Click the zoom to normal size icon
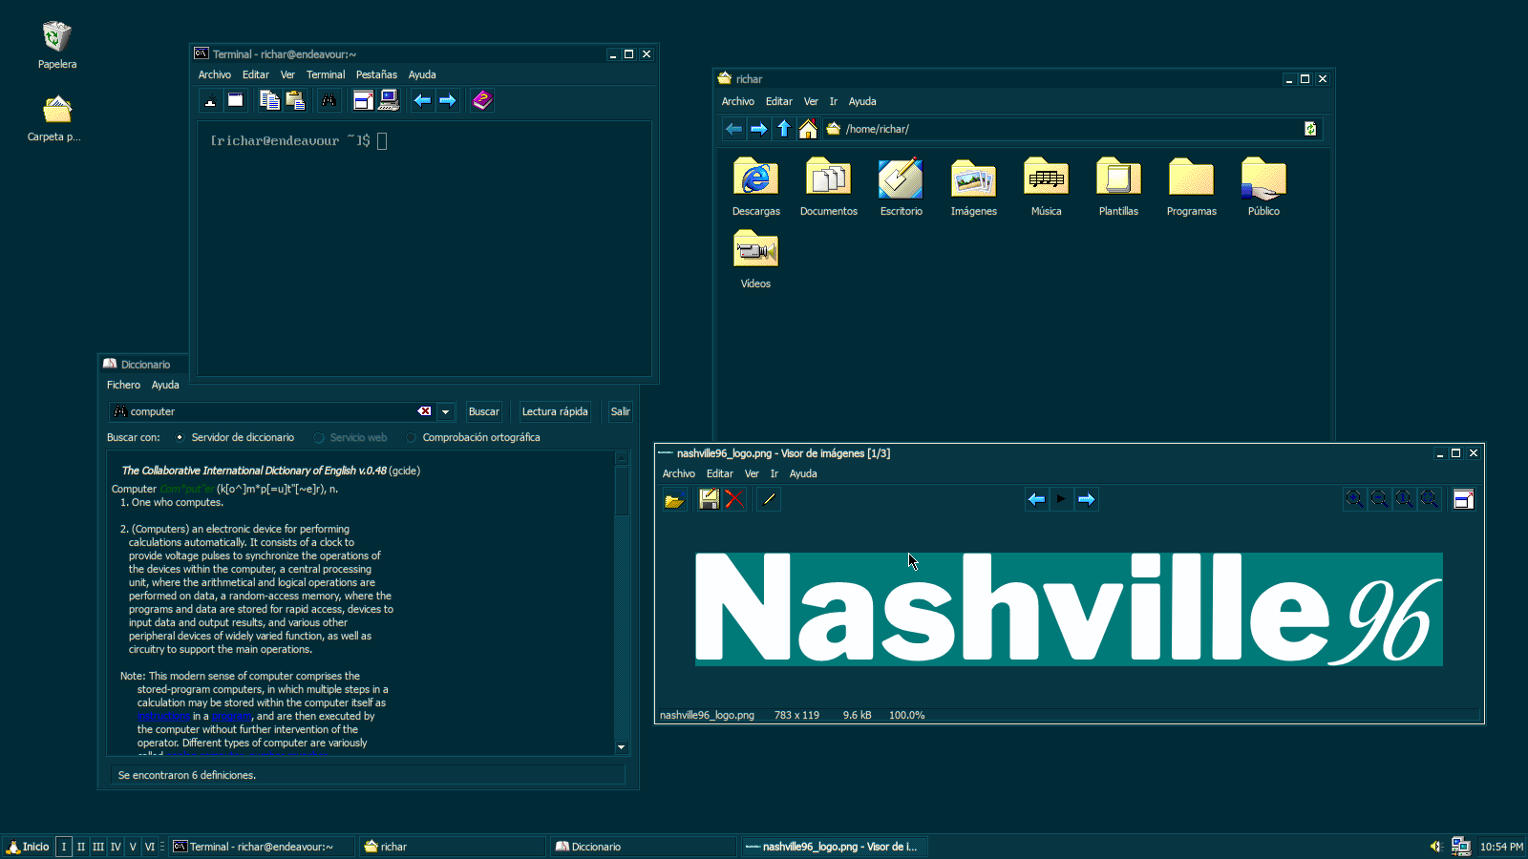Image resolution: width=1528 pixels, height=859 pixels. point(1404,499)
